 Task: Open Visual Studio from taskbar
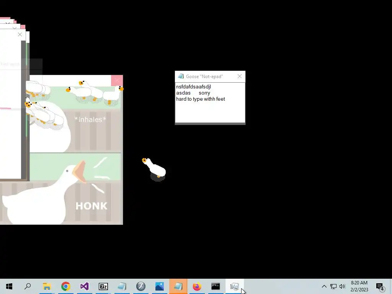pyautogui.click(x=85, y=286)
